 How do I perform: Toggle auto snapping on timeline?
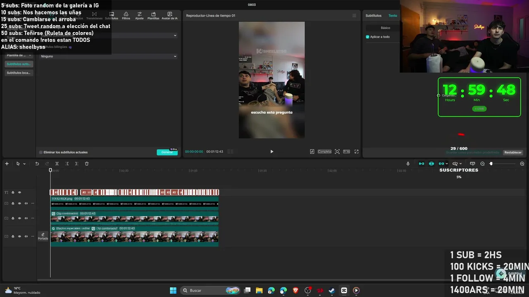click(431, 164)
